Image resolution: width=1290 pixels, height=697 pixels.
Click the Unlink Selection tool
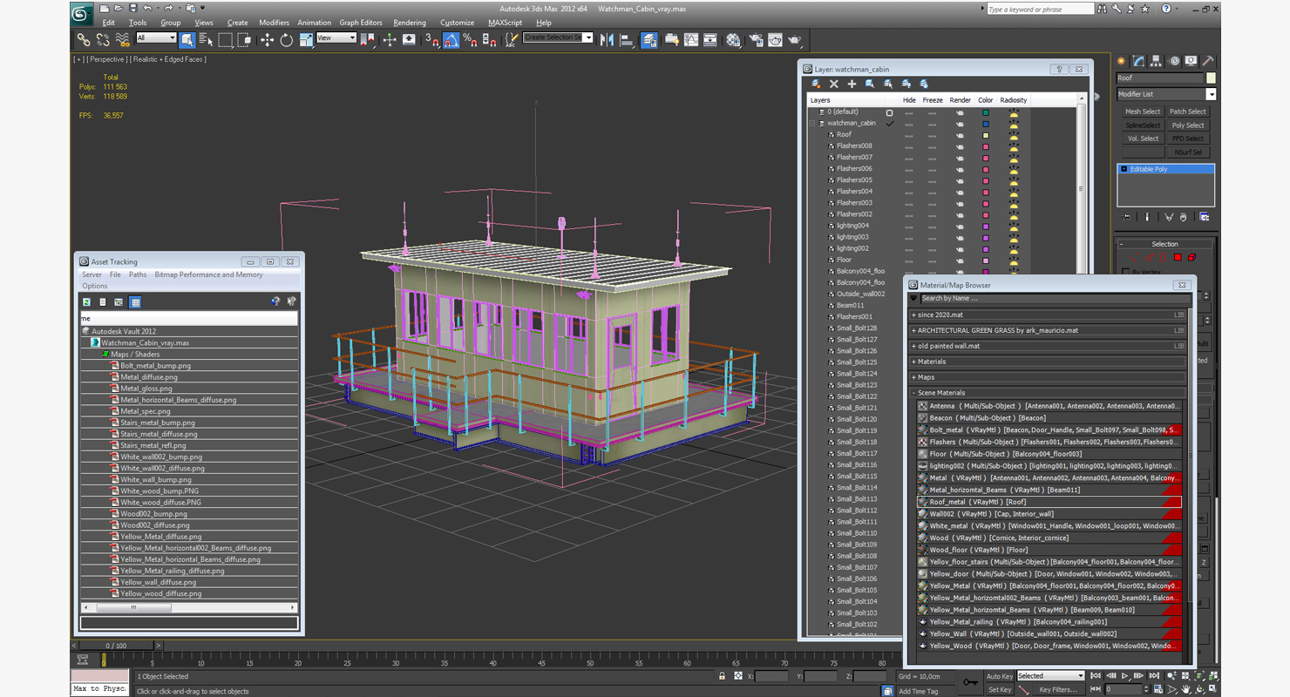click(103, 39)
